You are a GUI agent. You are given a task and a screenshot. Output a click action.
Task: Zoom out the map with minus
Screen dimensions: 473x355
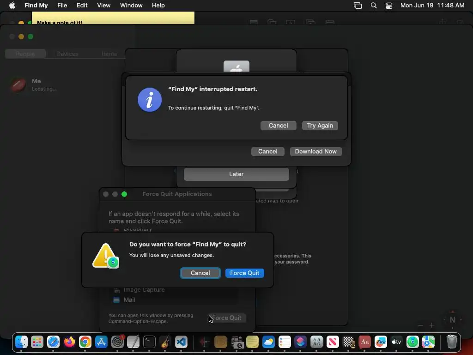(421, 325)
